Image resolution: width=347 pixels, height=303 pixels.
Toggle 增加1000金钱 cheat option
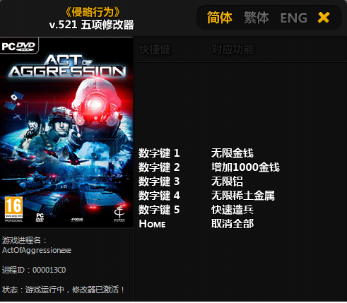click(245, 167)
